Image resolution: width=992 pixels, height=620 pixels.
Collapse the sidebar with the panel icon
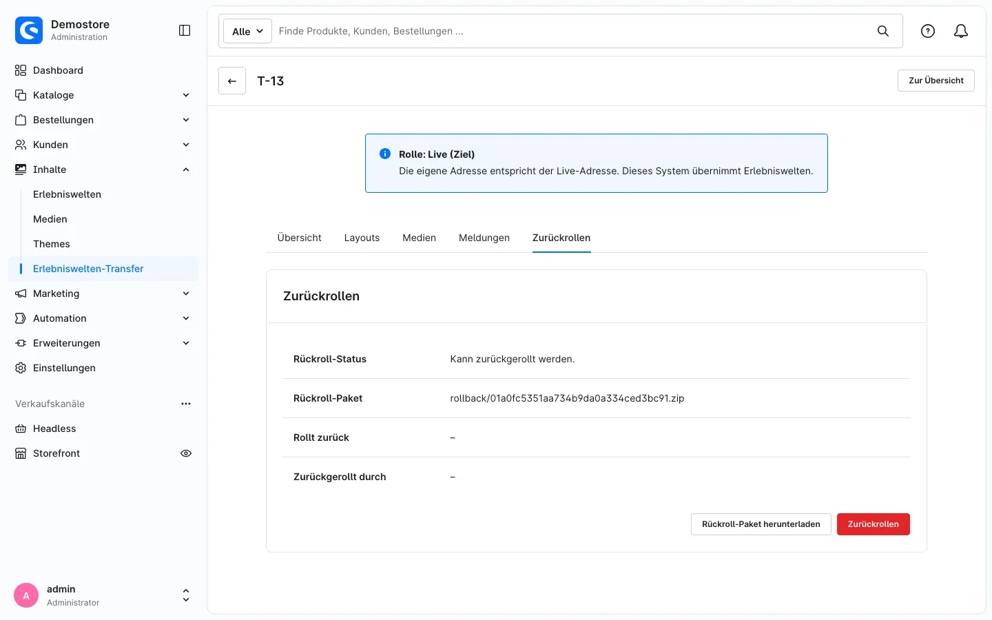pos(185,30)
